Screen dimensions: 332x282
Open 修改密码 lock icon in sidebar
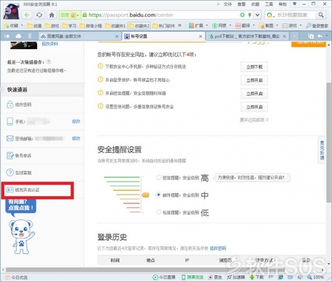(10, 105)
